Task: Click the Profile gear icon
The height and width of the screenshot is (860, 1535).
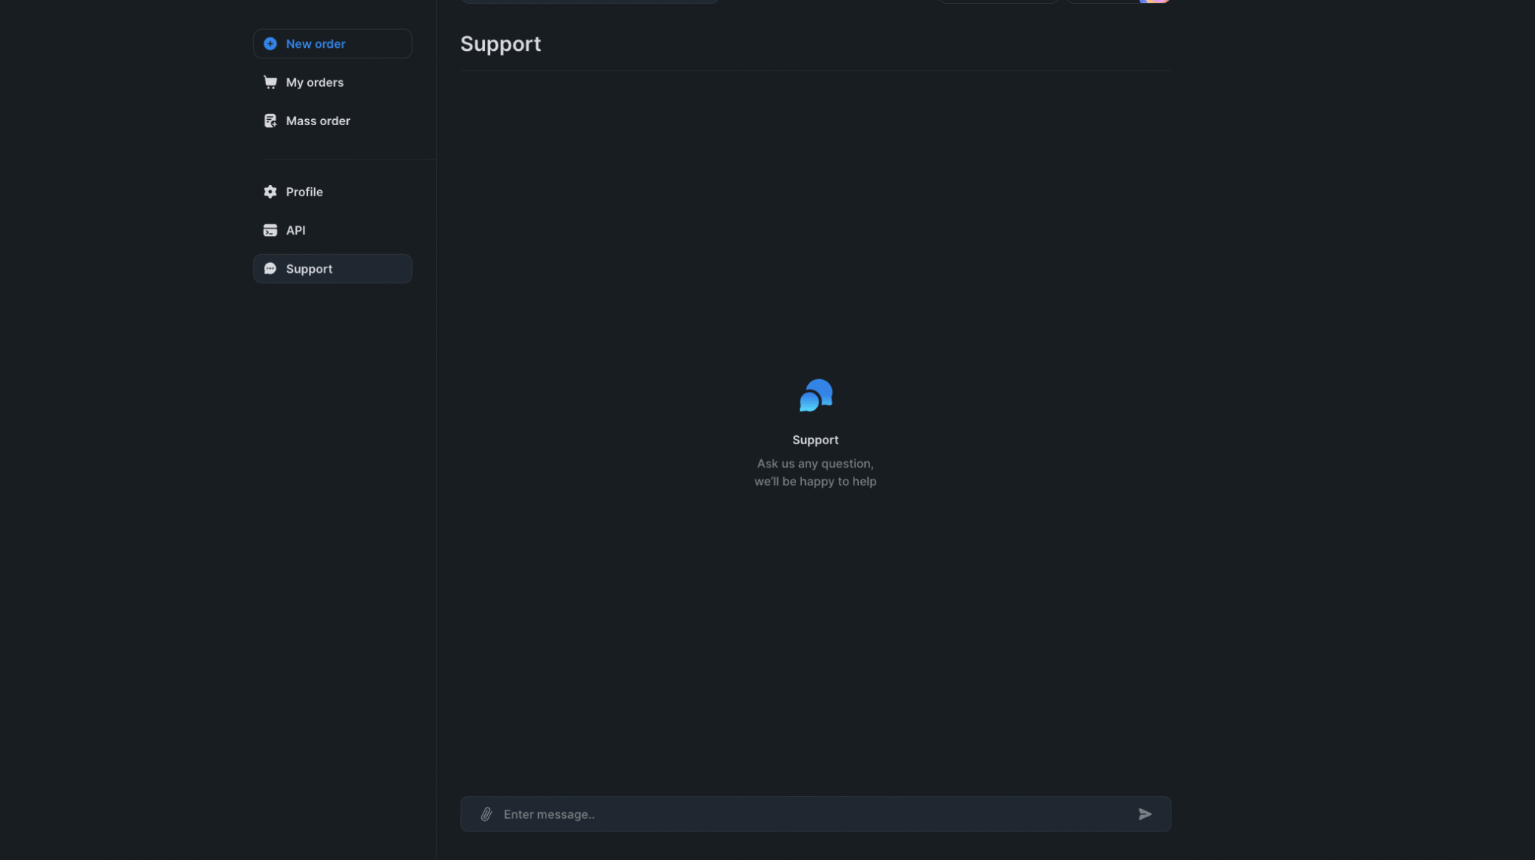Action: pos(270,192)
